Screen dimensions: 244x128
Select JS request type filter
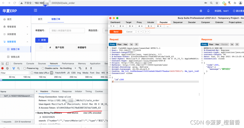click(x=68, y=73)
